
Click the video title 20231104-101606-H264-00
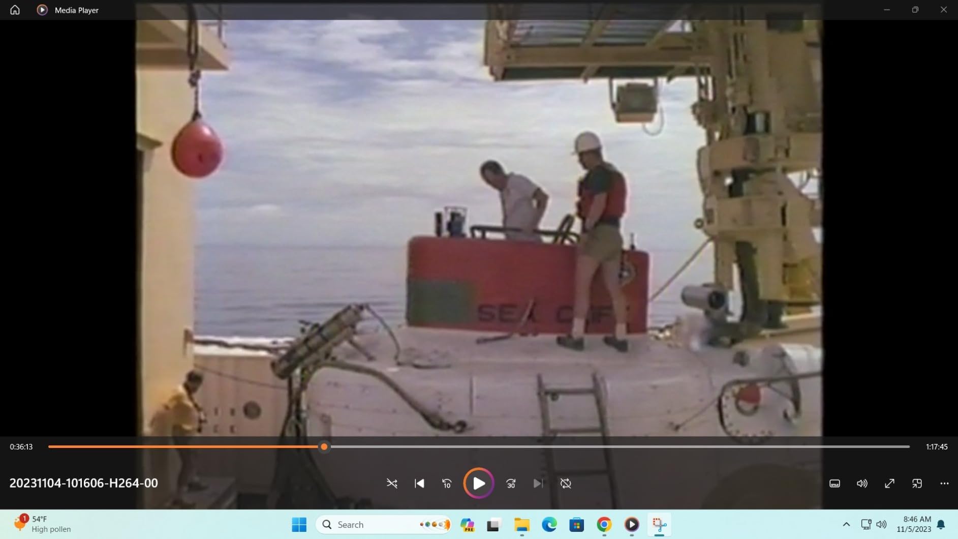coord(83,483)
